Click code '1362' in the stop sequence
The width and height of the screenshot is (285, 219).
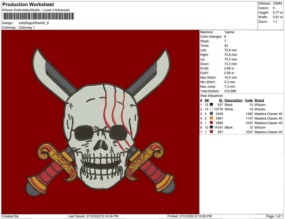[x=249, y=114]
